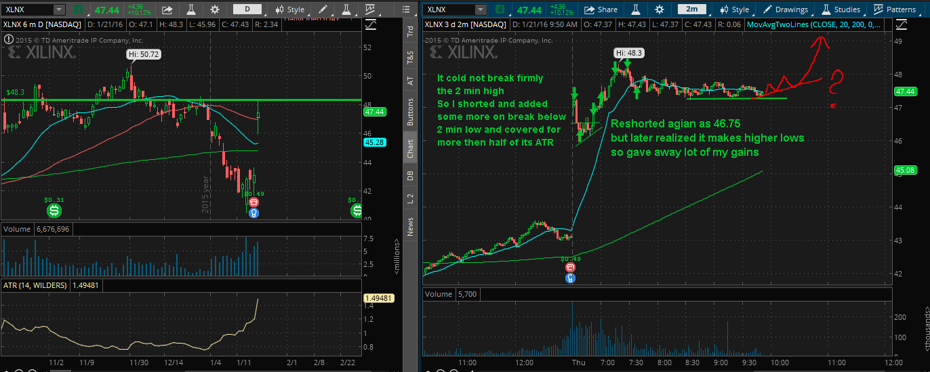Click price-axis scale icon atop right chart
The width and height of the screenshot is (930, 372).
click(x=900, y=24)
